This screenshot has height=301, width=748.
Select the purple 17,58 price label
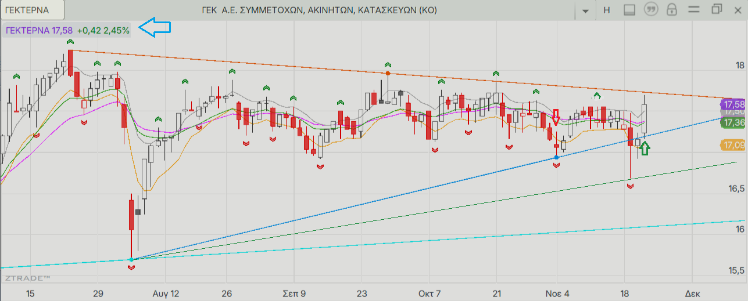pos(733,104)
